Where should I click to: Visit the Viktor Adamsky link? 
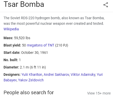(83, 75)
